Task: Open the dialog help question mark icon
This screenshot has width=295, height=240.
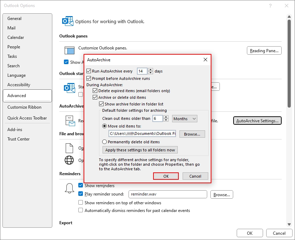Action: 270,6
